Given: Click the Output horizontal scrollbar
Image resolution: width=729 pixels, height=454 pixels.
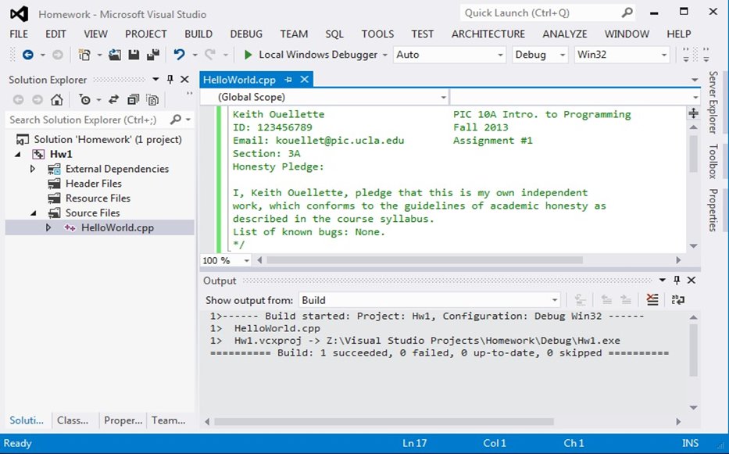Looking at the screenshot, I should click(384, 422).
